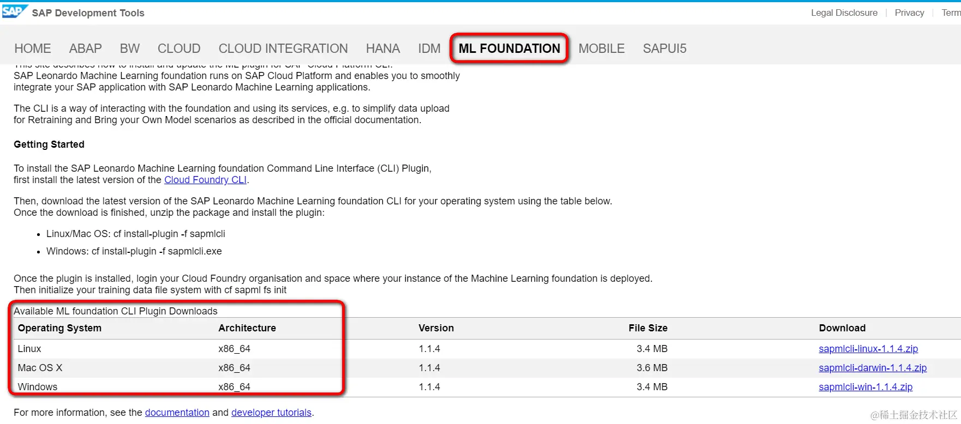Open the HOME tab

click(33, 49)
